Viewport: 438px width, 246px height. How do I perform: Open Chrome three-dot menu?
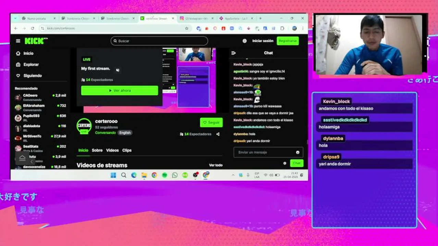tap(302, 28)
